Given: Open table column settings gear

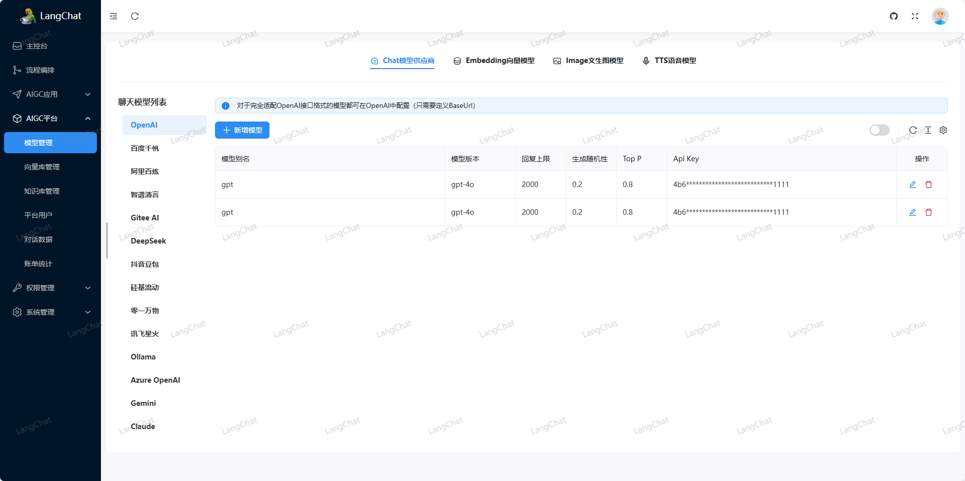Looking at the screenshot, I should tap(943, 130).
